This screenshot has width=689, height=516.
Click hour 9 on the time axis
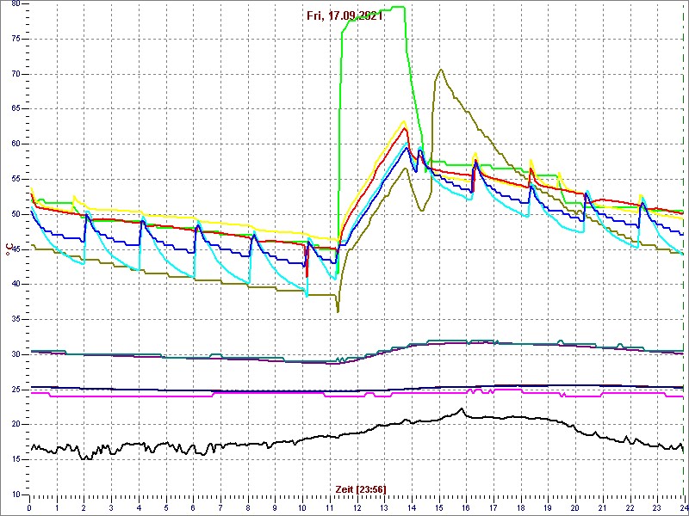(275, 507)
